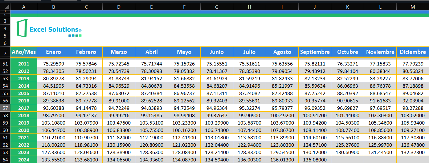Viewport: 429px width, 163px height.
Task: Select the 2017 year cell
Action: [24, 108]
